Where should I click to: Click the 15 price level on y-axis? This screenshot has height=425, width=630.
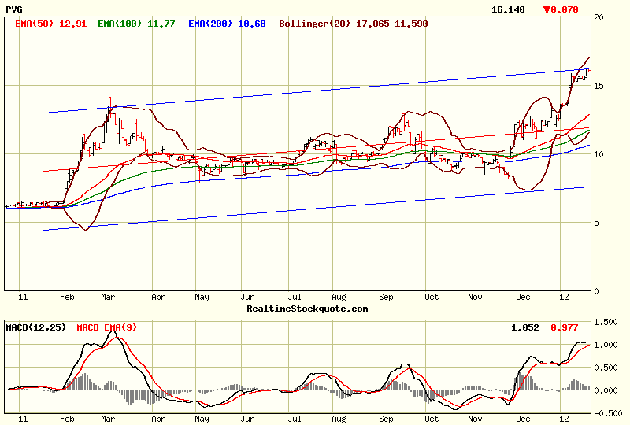point(599,86)
